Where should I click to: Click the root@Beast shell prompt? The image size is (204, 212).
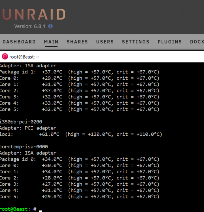click(x=18, y=209)
